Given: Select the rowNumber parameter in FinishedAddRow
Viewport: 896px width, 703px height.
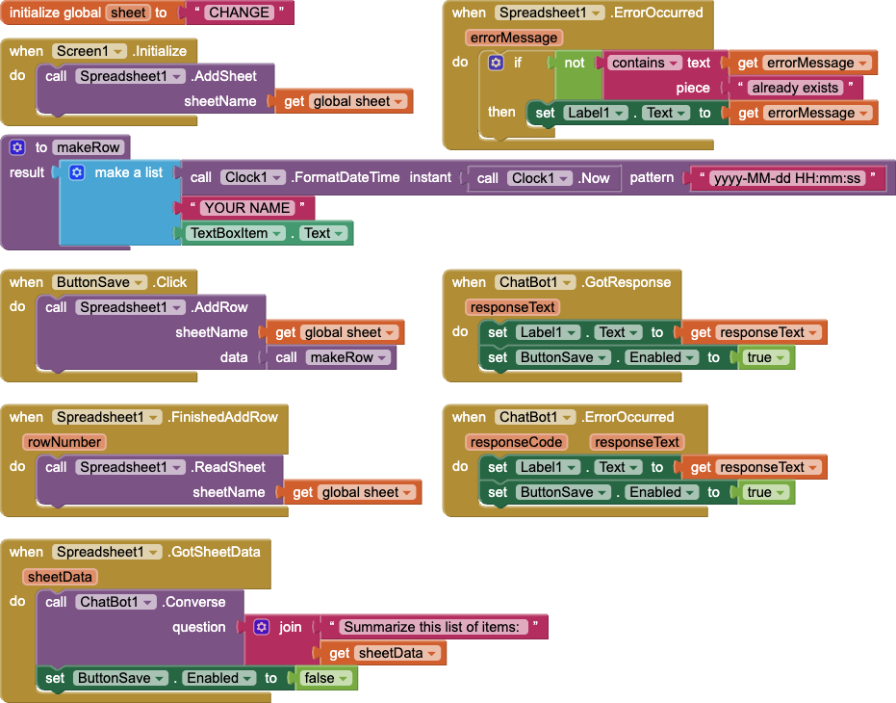Looking at the screenshot, I should coord(64,442).
